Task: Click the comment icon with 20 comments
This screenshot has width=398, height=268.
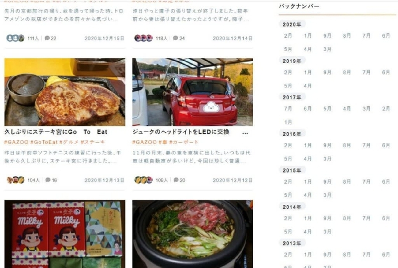Action: [176, 180]
